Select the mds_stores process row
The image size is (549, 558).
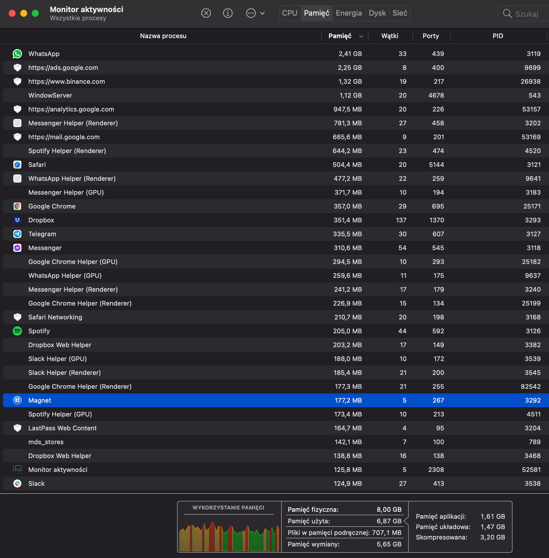276,442
